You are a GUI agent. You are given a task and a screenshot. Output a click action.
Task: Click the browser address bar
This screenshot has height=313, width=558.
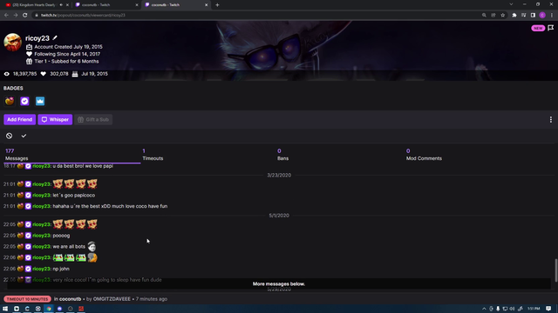click(x=256, y=16)
